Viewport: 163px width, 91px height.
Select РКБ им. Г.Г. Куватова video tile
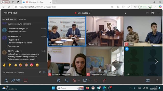[x=67, y=61]
